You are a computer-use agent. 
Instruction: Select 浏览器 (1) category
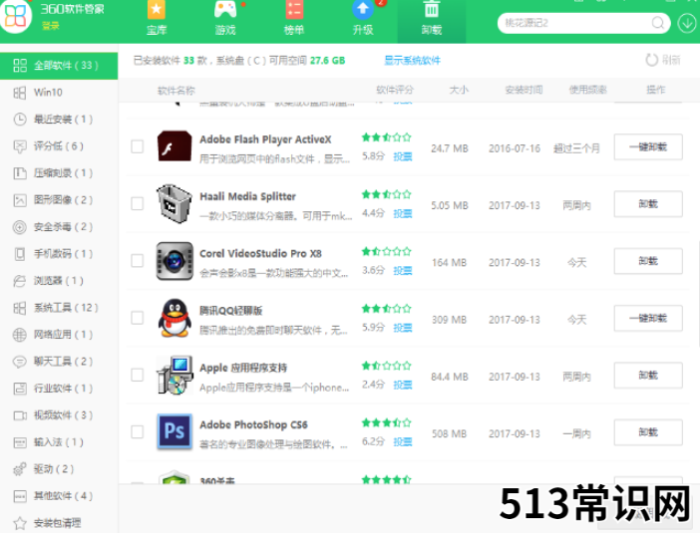coord(59,281)
